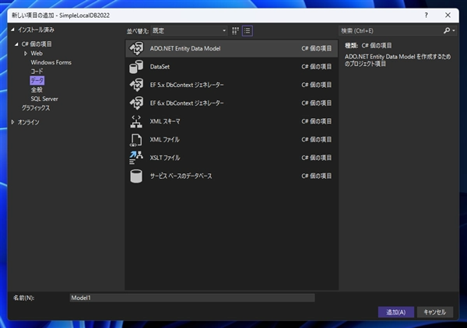467x328 pixels.
Task: Click the search magnifier icon
Action: point(447,30)
